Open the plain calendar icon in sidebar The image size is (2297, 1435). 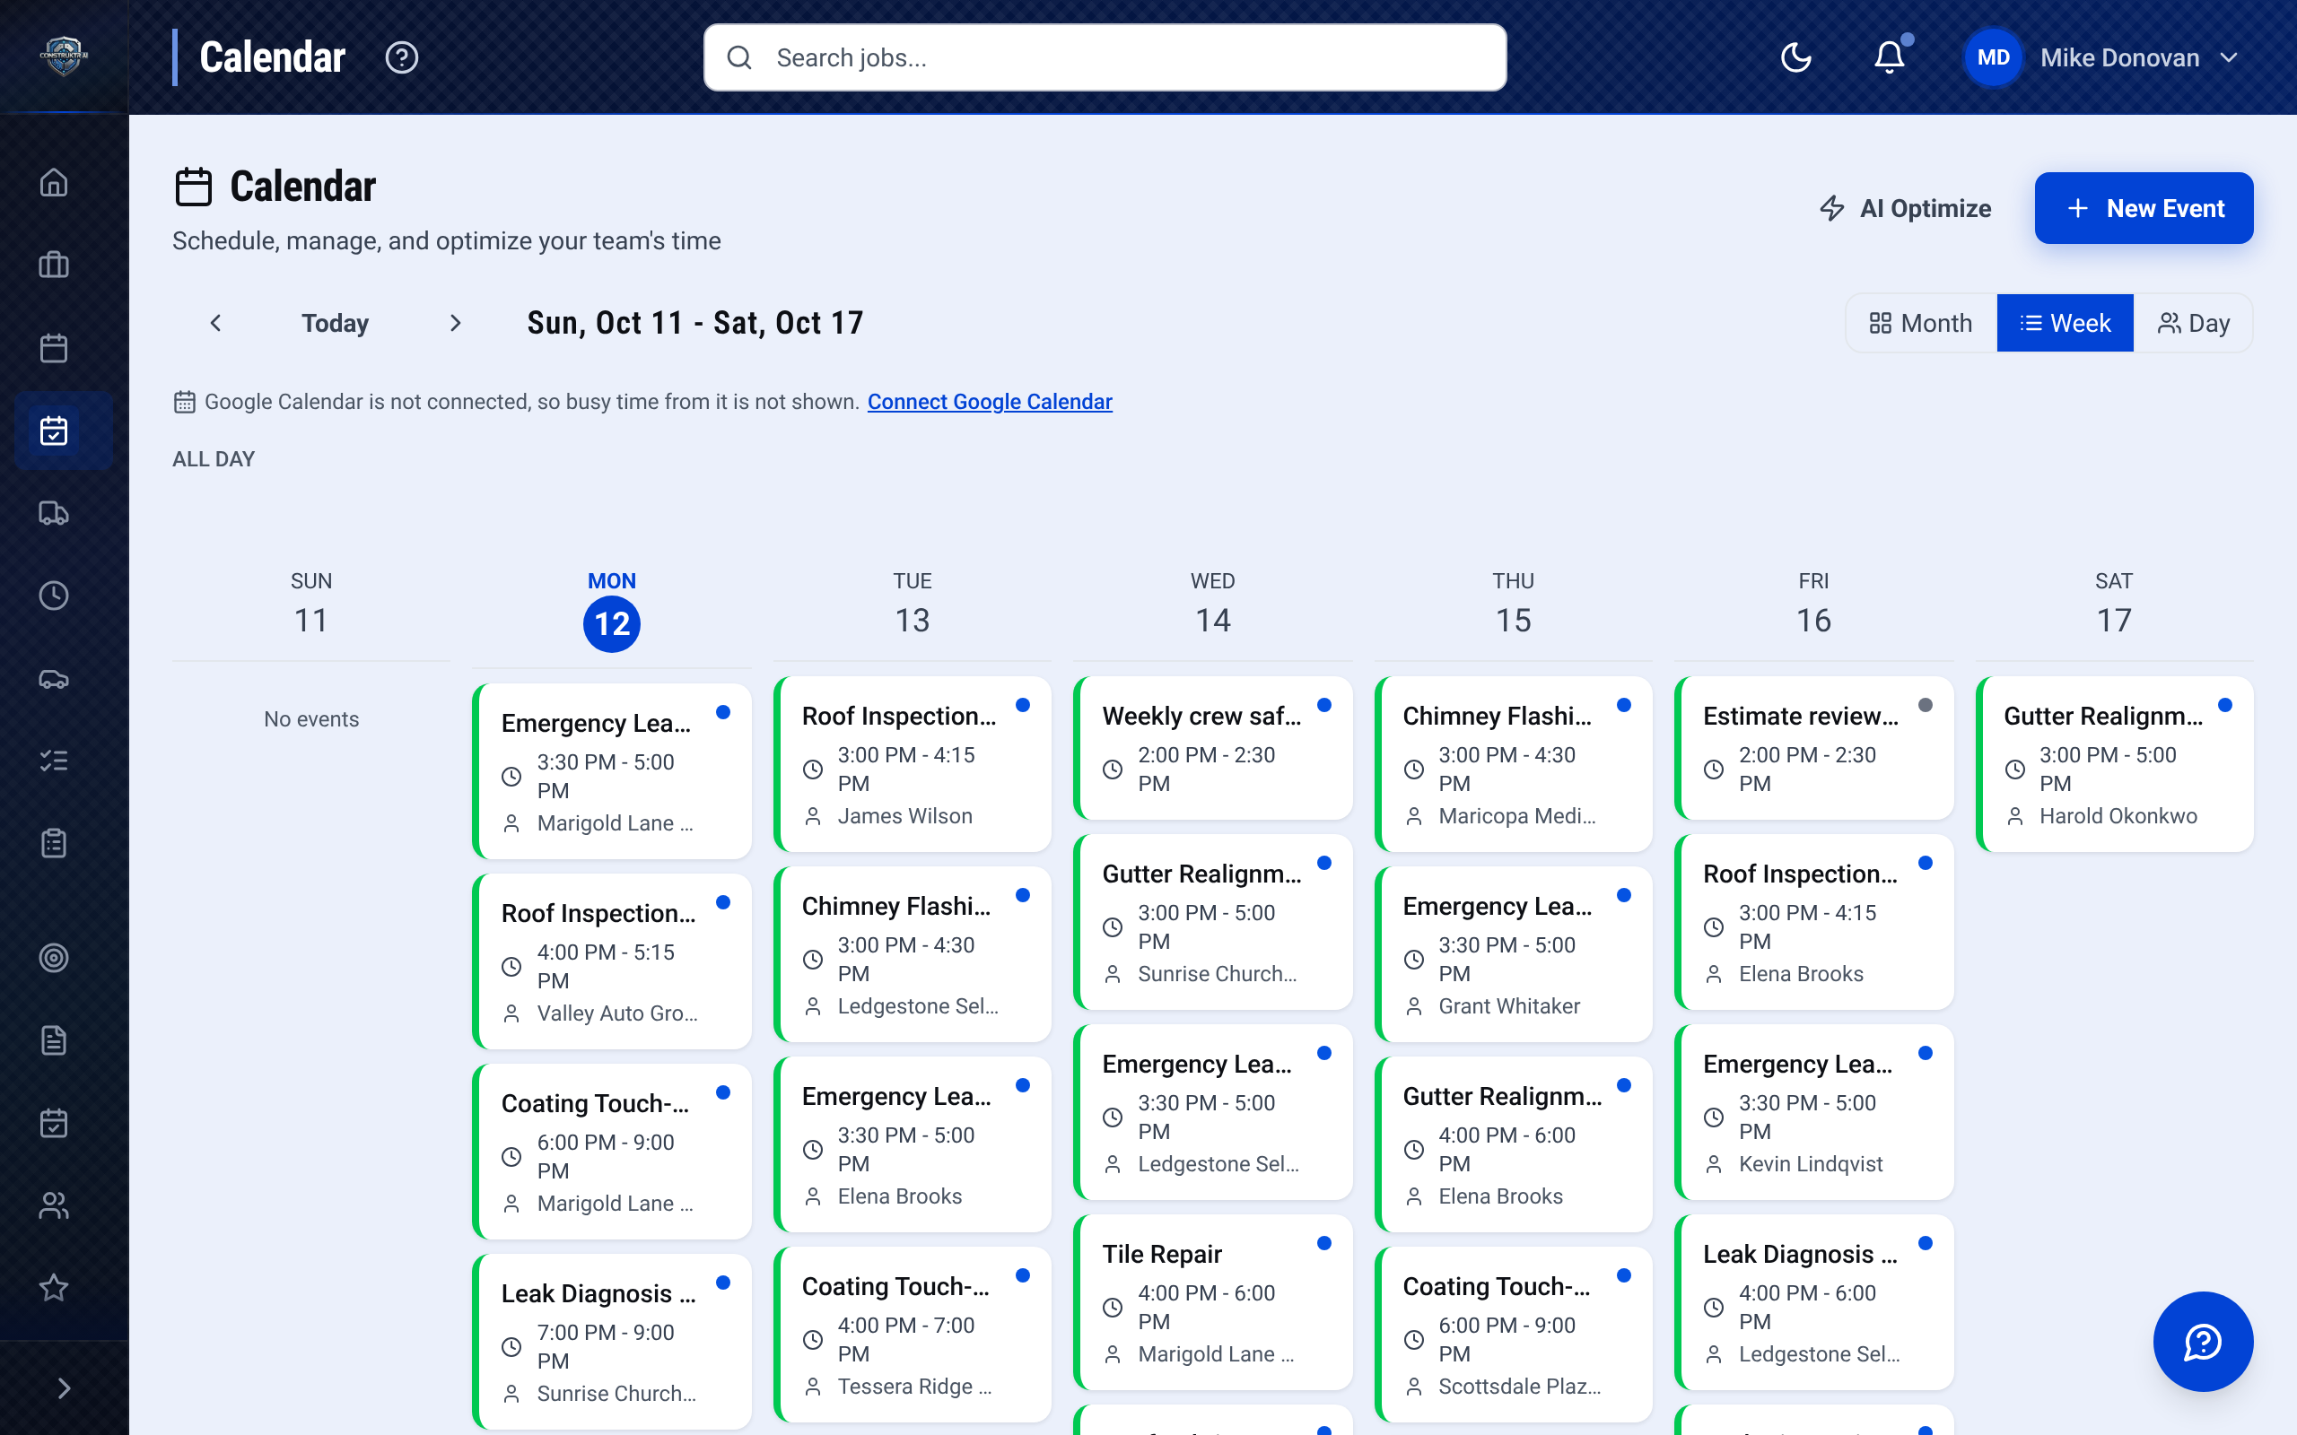point(54,347)
